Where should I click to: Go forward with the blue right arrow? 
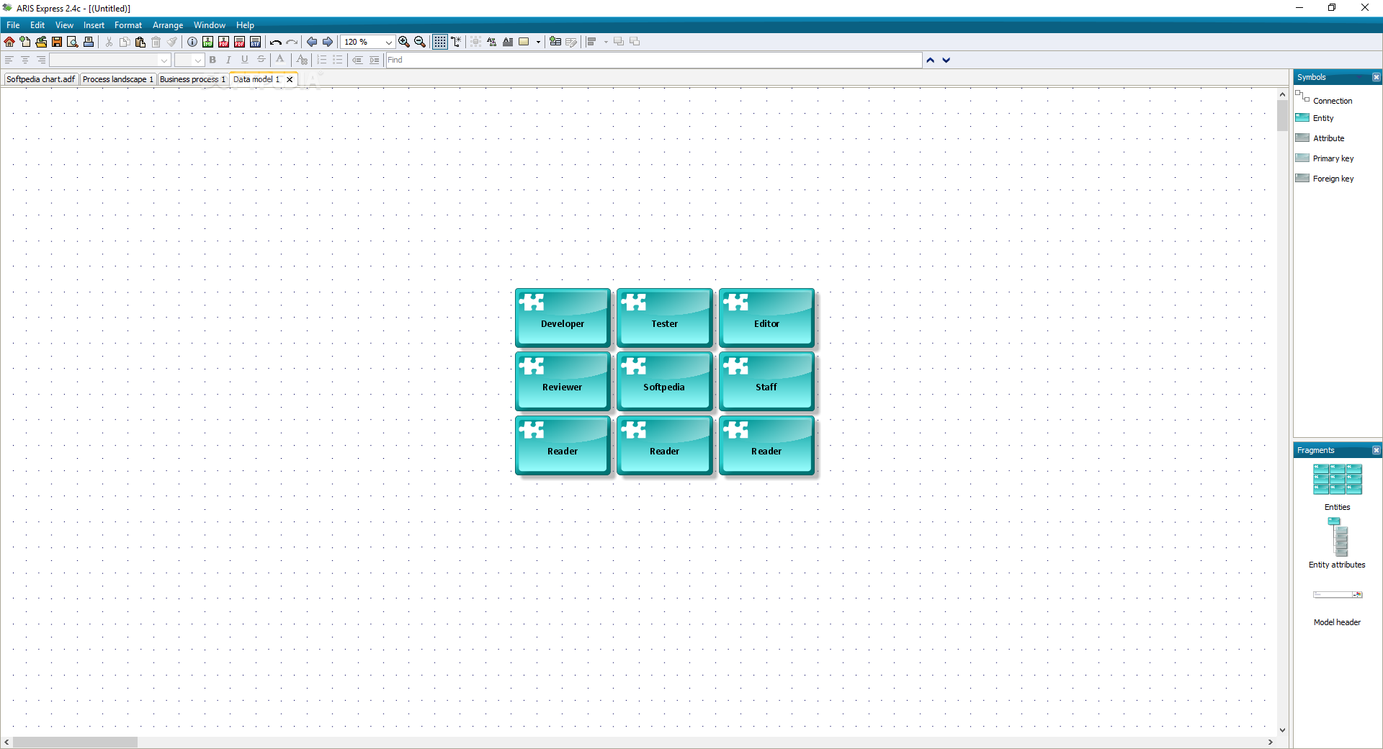pos(328,42)
